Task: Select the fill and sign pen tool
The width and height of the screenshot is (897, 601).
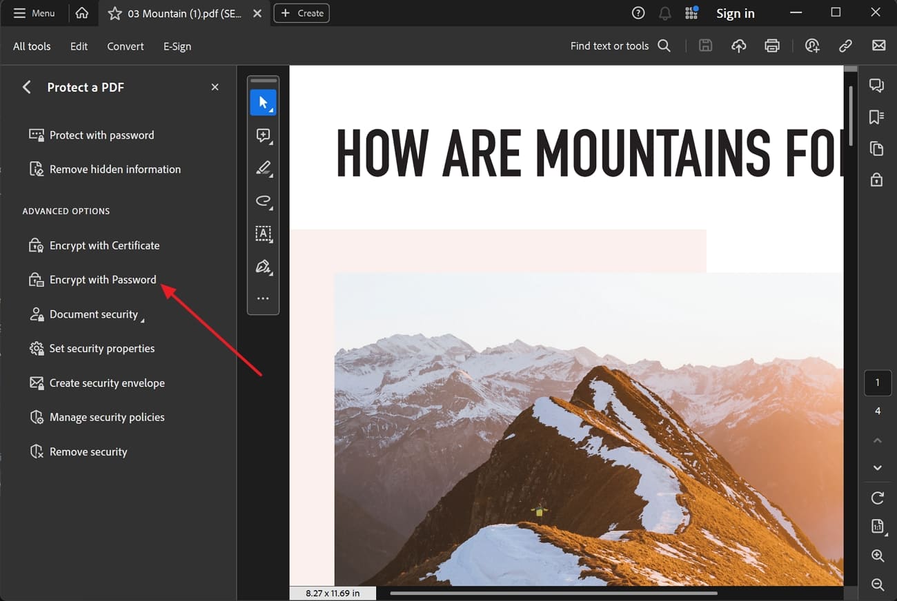Action: point(263,267)
